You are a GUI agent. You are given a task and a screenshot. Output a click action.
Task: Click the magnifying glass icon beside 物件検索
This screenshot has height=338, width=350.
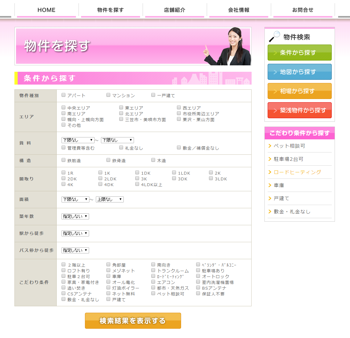pyautogui.click(x=274, y=37)
